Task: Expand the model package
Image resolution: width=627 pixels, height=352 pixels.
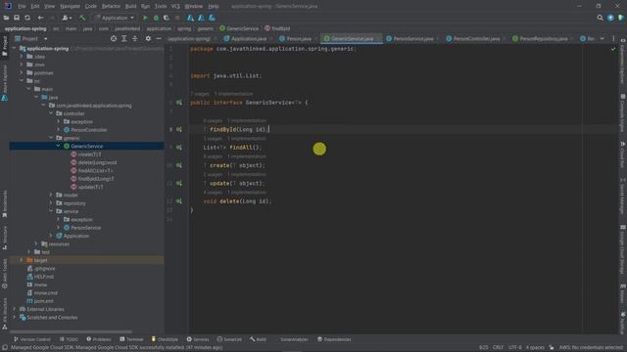Action: pos(51,195)
